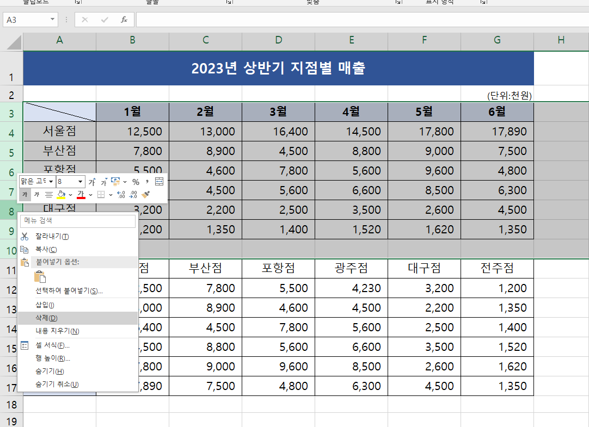This screenshot has height=427, width=589.
Task: Click cell 4,230 in row 12
Action: (x=351, y=288)
